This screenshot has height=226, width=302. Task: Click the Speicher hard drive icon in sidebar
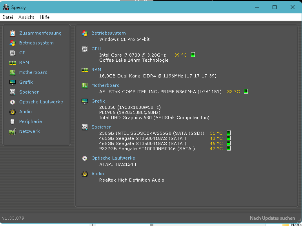13,92
